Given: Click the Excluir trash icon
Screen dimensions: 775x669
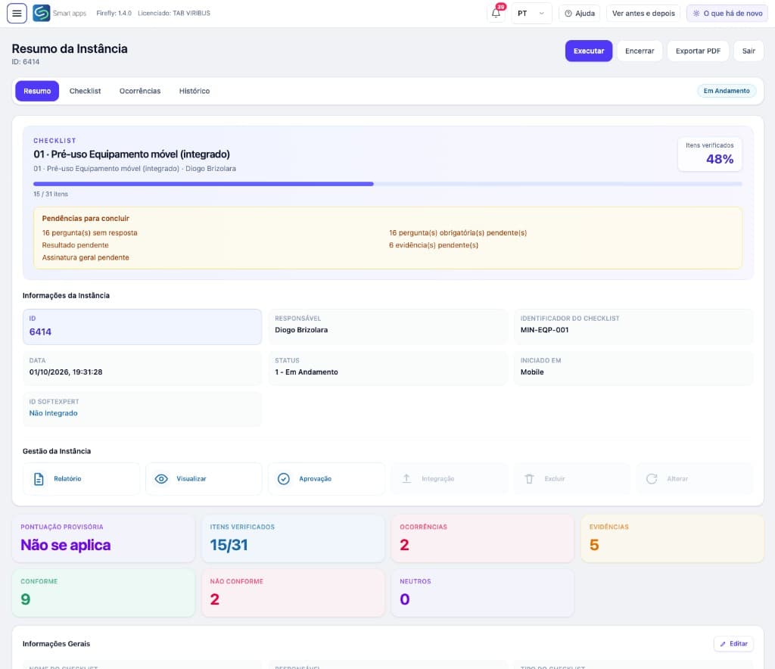Looking at the screenshot, I should click(529, 479).
